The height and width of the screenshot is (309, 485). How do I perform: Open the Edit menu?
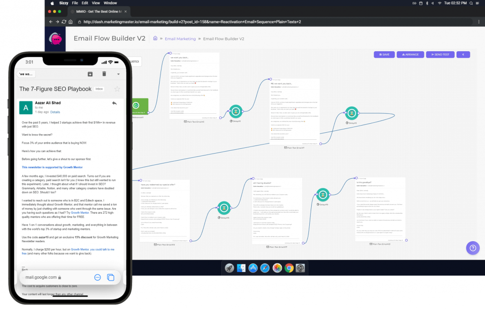[x=85, y=3]
